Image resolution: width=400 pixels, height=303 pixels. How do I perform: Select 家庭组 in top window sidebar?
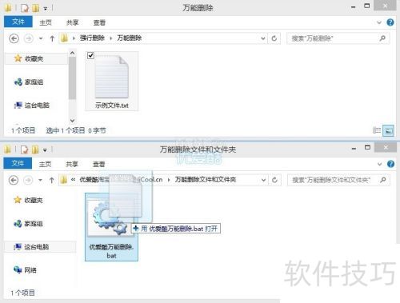click(x=29, y=82)
